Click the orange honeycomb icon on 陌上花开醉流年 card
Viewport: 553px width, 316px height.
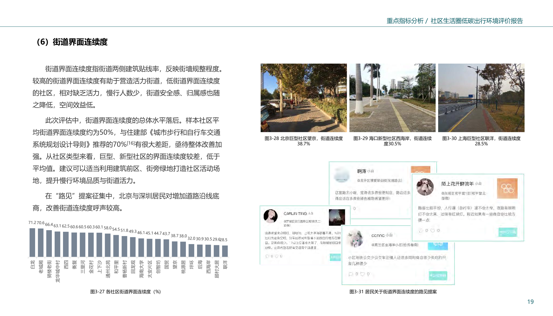click(507, 188)
